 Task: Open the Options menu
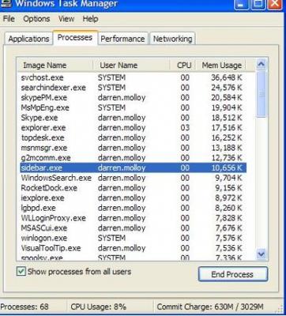36,19
